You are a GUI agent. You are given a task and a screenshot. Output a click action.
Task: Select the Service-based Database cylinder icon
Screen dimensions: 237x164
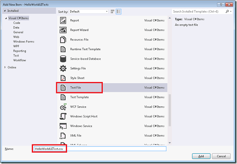(63, 59)
